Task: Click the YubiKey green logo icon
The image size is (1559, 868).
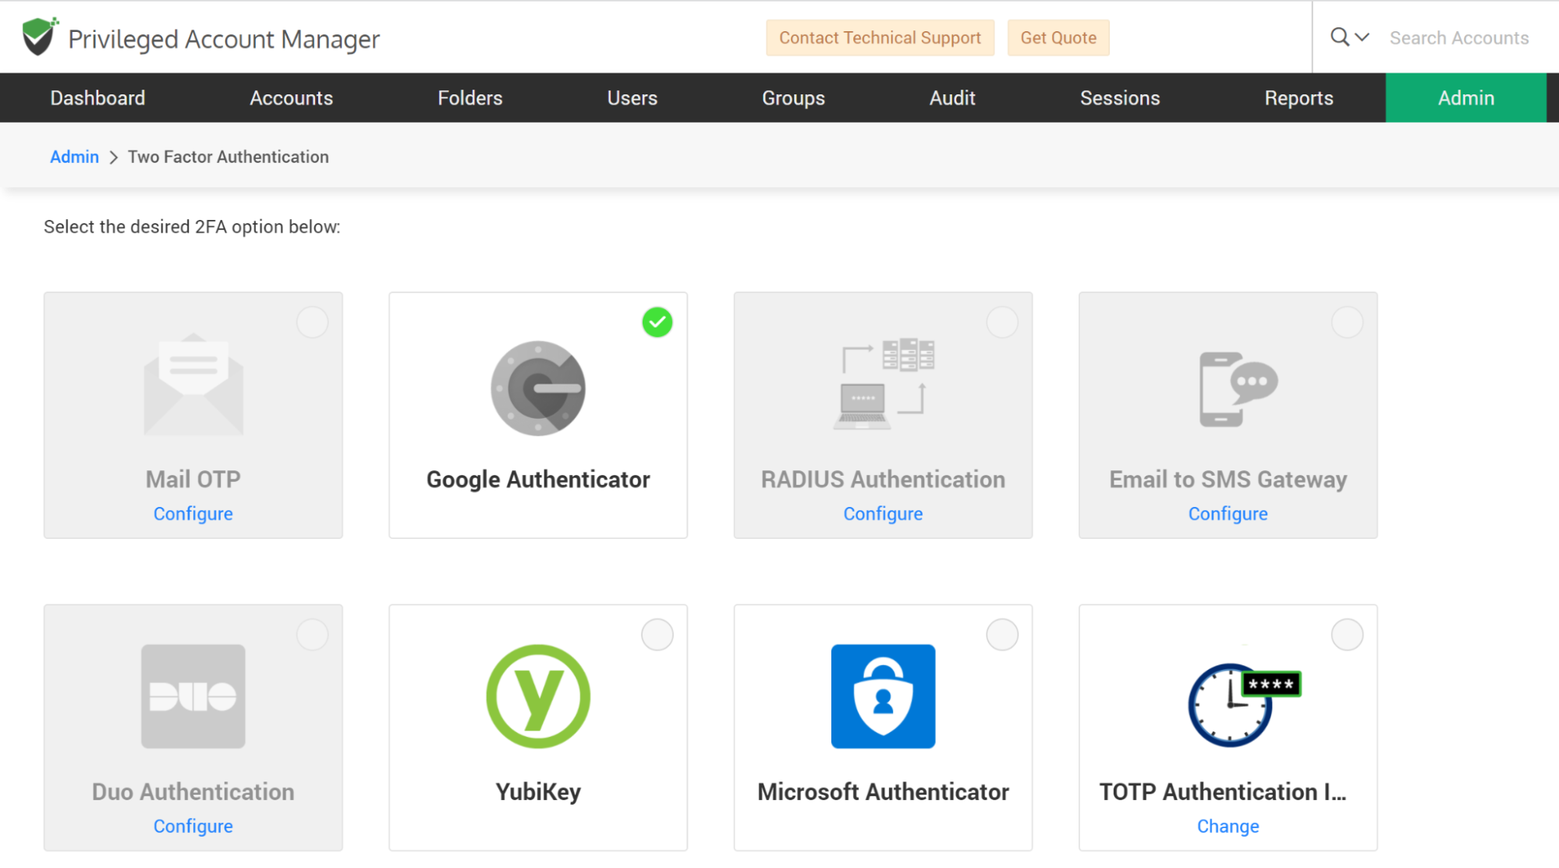Action: 537,696
